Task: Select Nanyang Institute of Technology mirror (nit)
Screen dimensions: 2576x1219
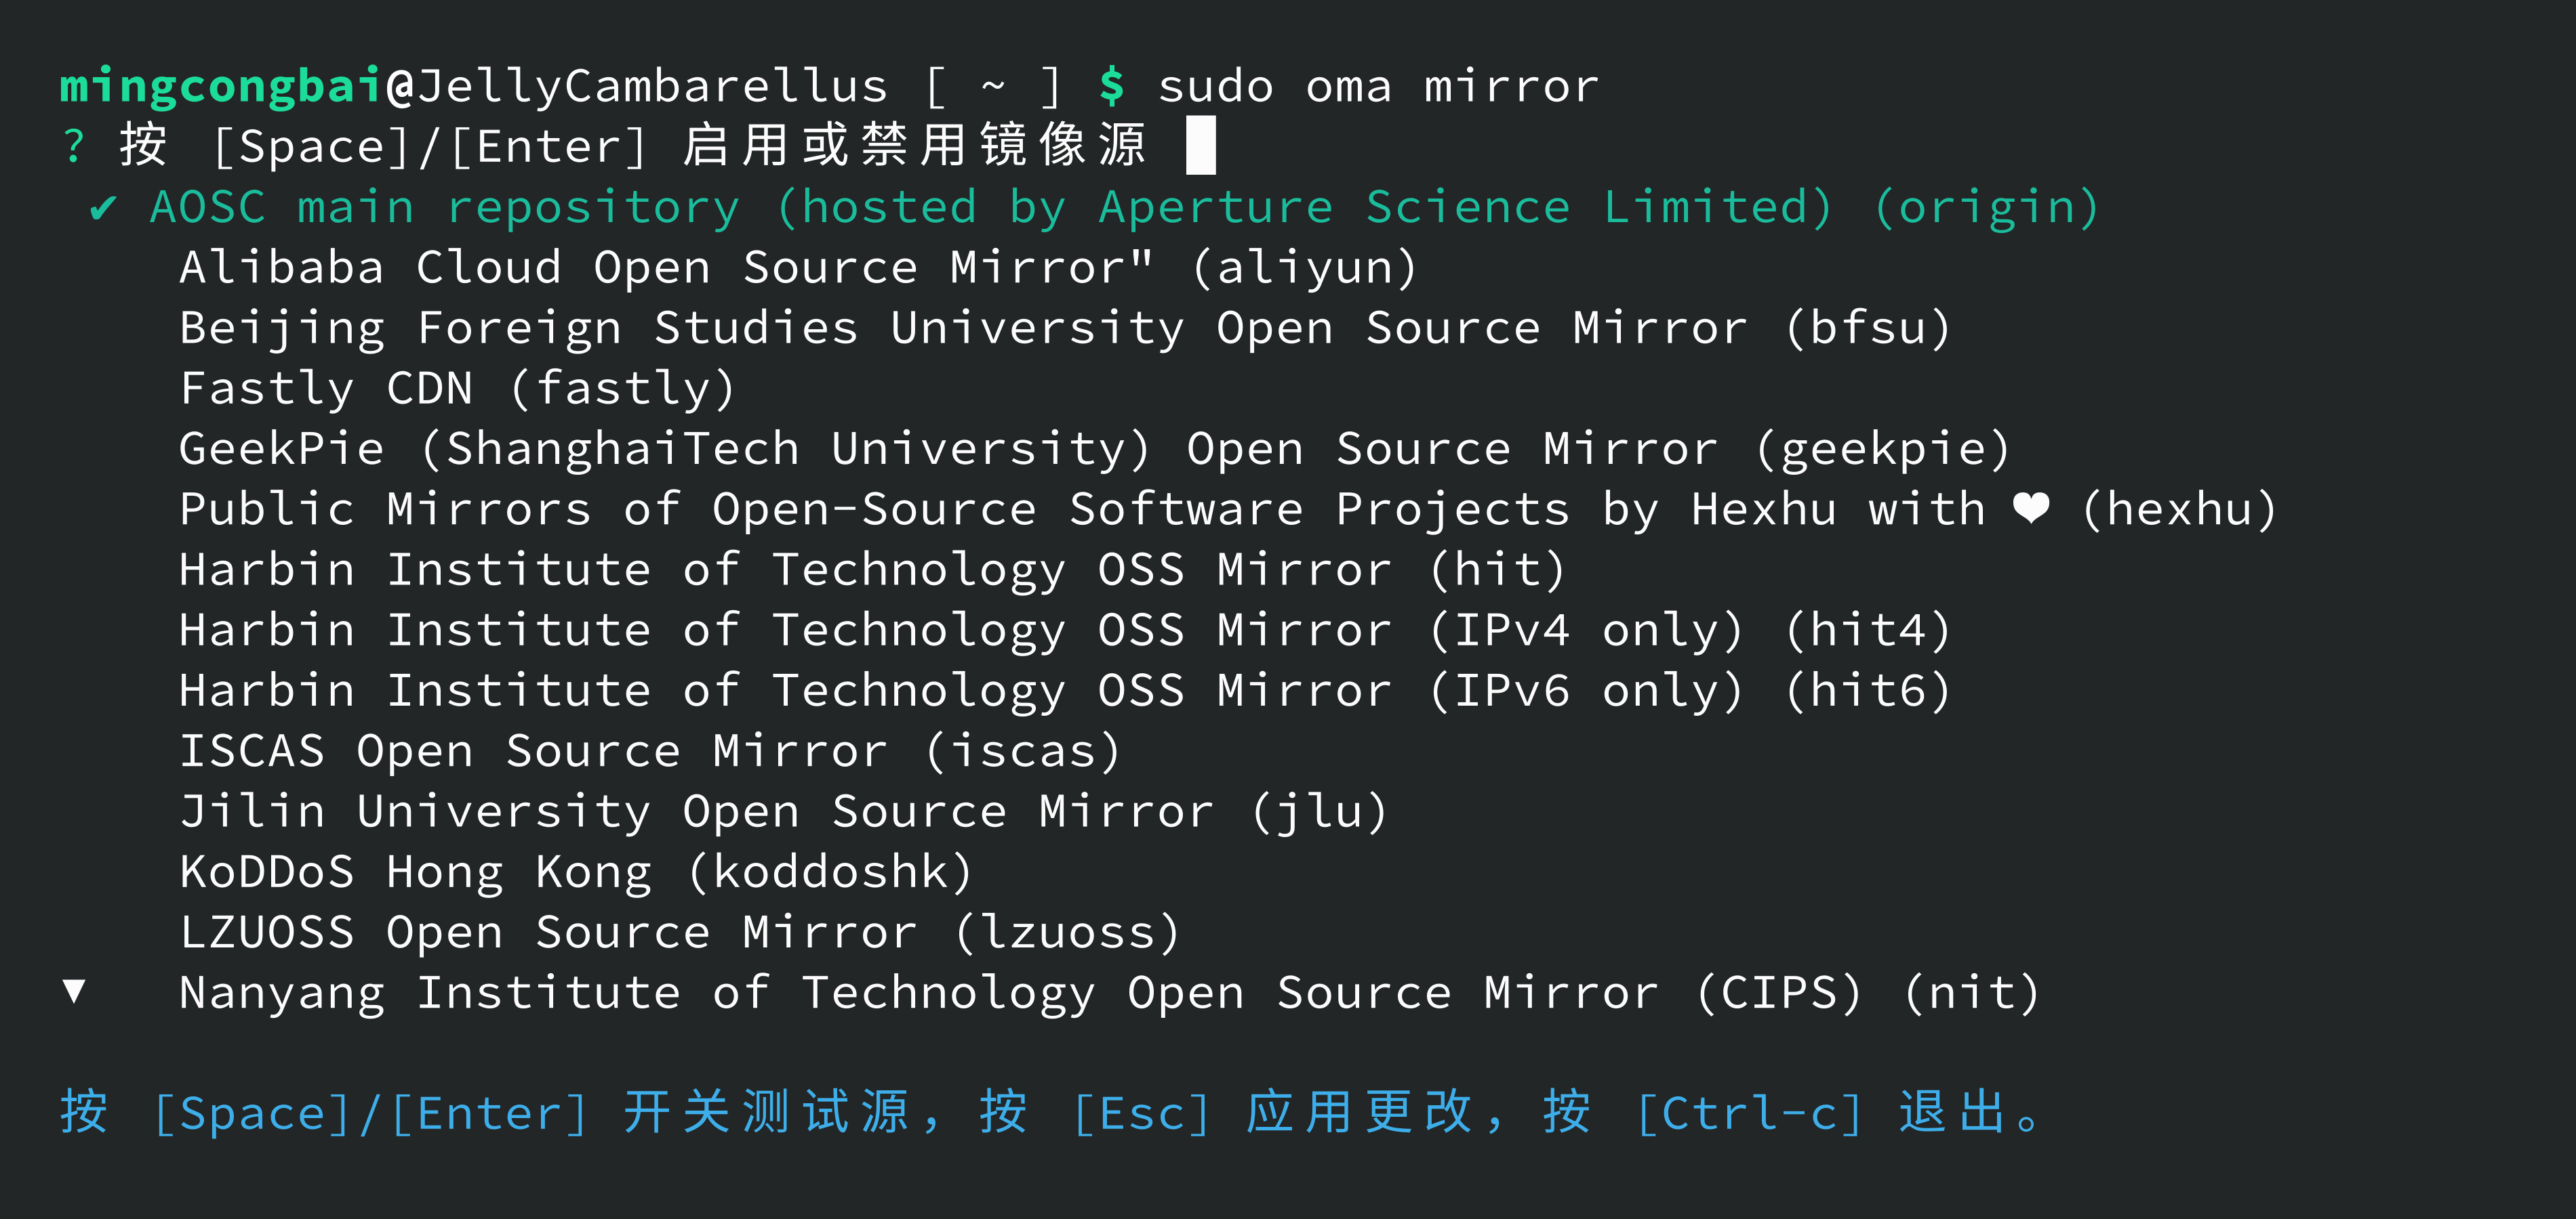Action: click(x=1108, y=993)
